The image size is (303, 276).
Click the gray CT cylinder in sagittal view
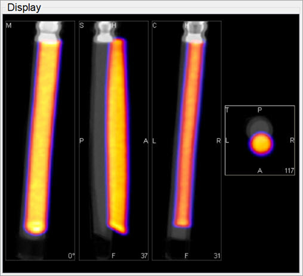coord(99,137)
